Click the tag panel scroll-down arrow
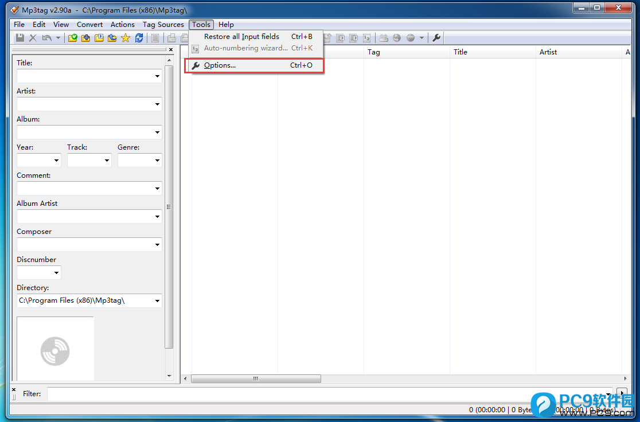640x422 pixels. point(169,376)
